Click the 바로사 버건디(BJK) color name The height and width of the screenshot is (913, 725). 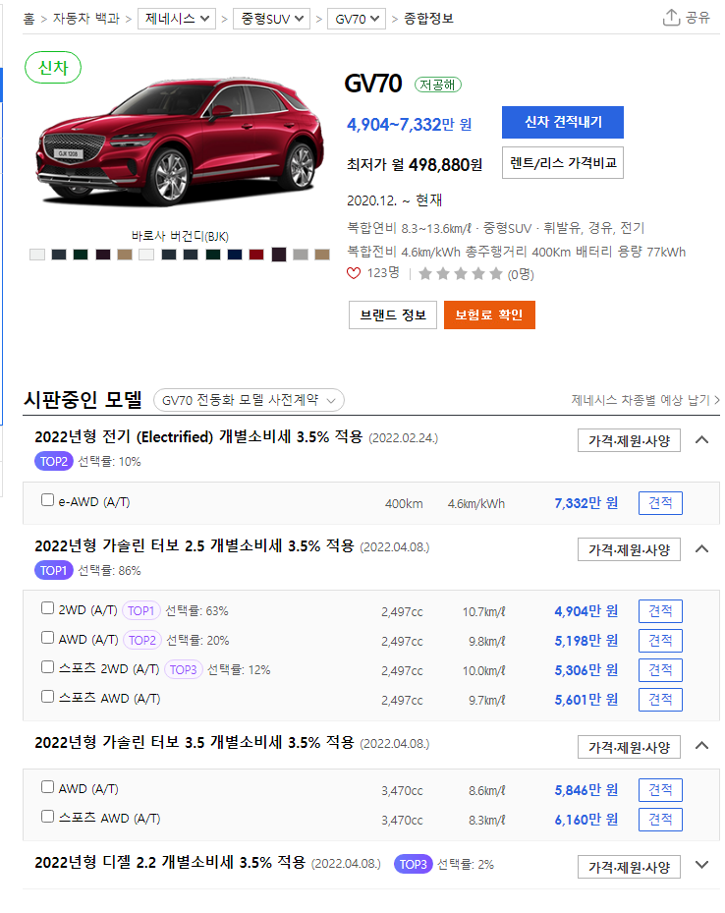180,237
